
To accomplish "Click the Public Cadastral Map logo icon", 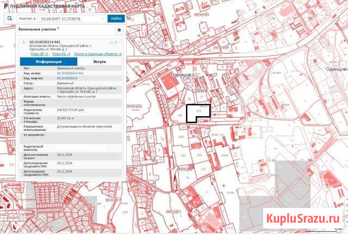I will 6,5.
